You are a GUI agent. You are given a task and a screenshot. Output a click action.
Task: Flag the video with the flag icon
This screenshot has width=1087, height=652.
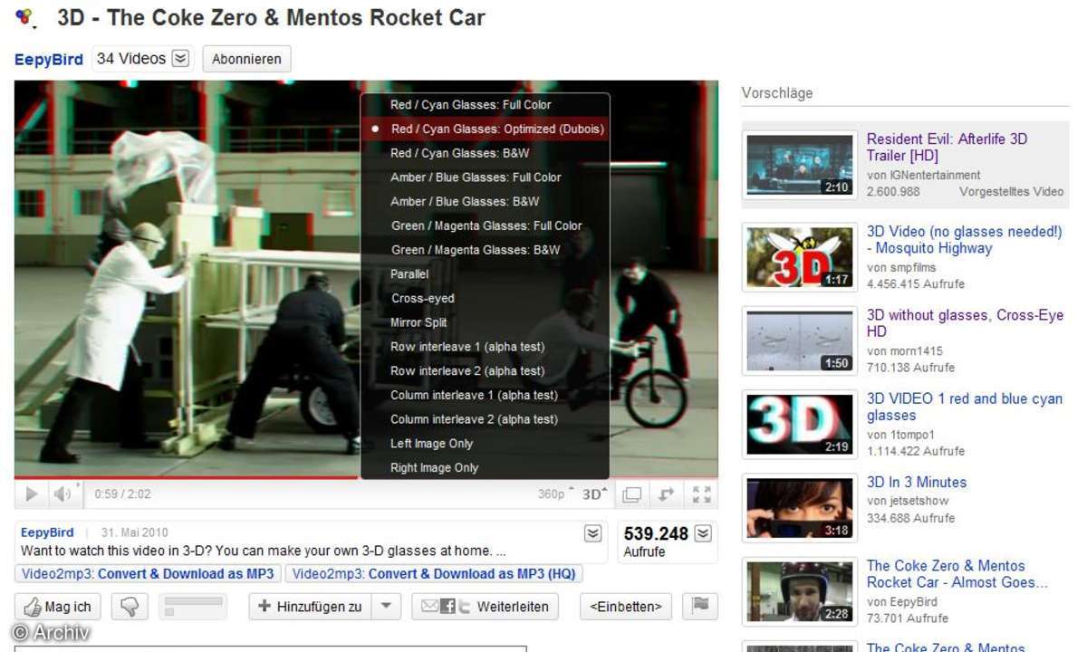coord(700,607)
